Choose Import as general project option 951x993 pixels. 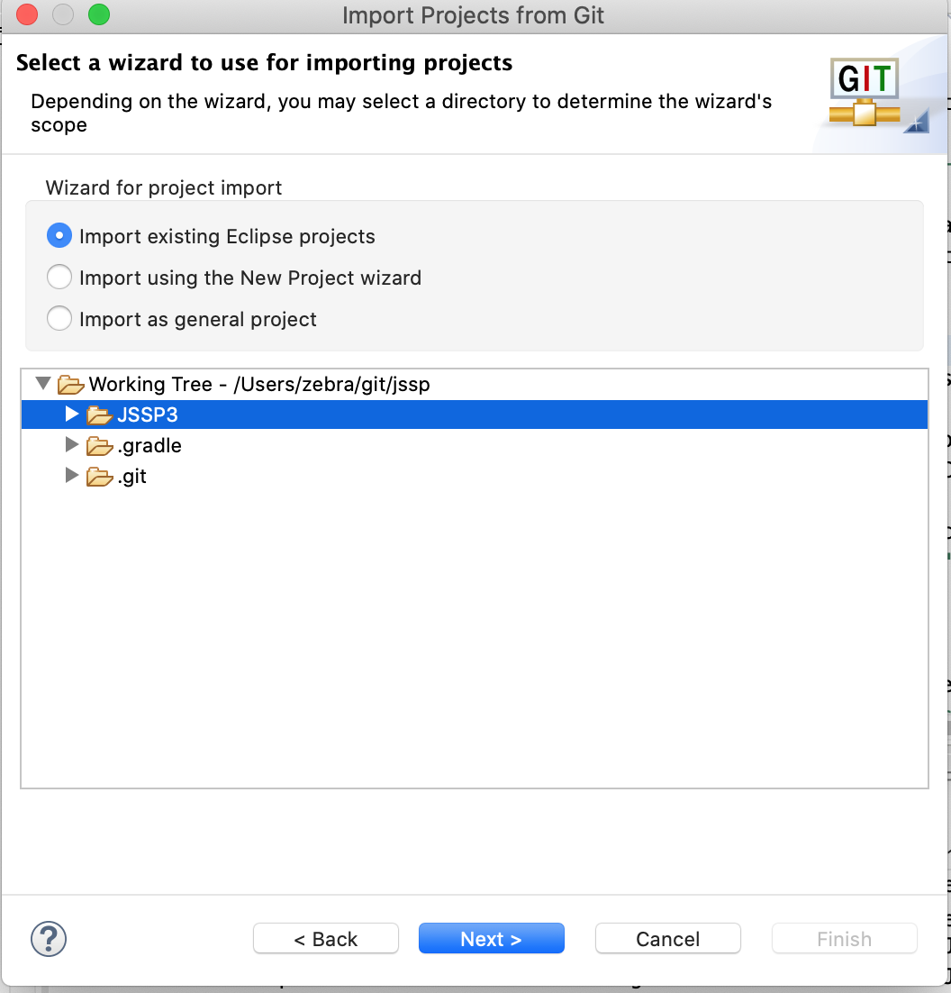[x=59, y=319]
